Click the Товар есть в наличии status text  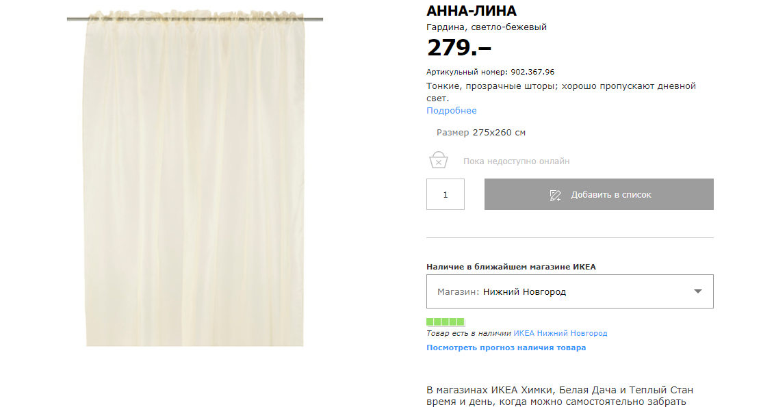[x=469, y=333]
